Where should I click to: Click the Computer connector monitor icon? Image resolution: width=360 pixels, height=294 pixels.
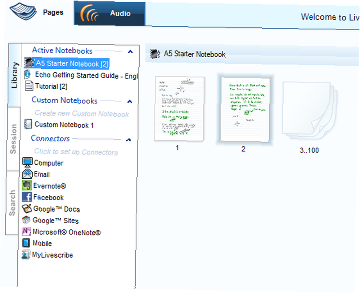click(27, 162)
